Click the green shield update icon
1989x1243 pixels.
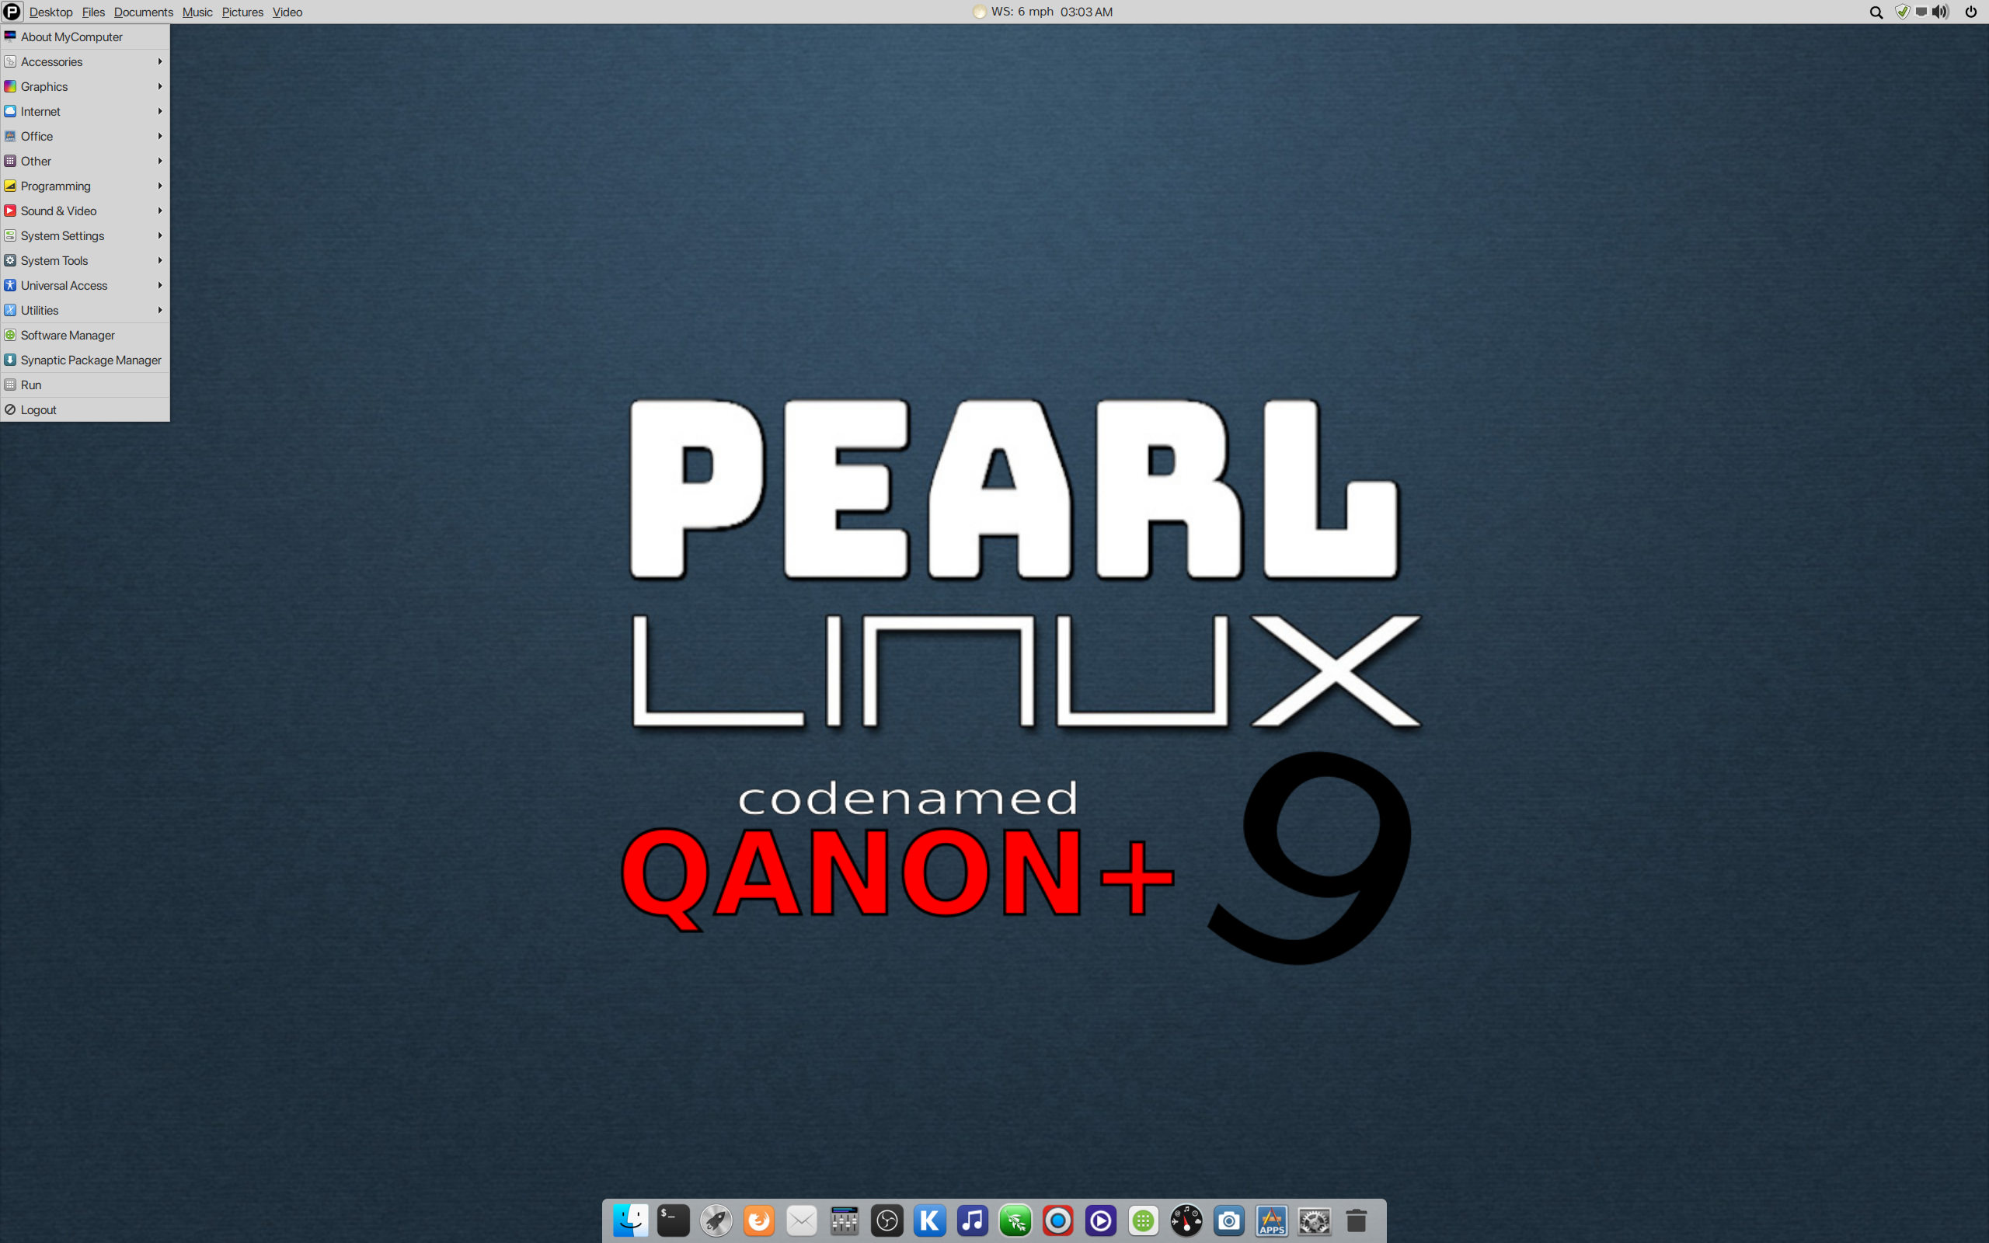pos(1902,12)
